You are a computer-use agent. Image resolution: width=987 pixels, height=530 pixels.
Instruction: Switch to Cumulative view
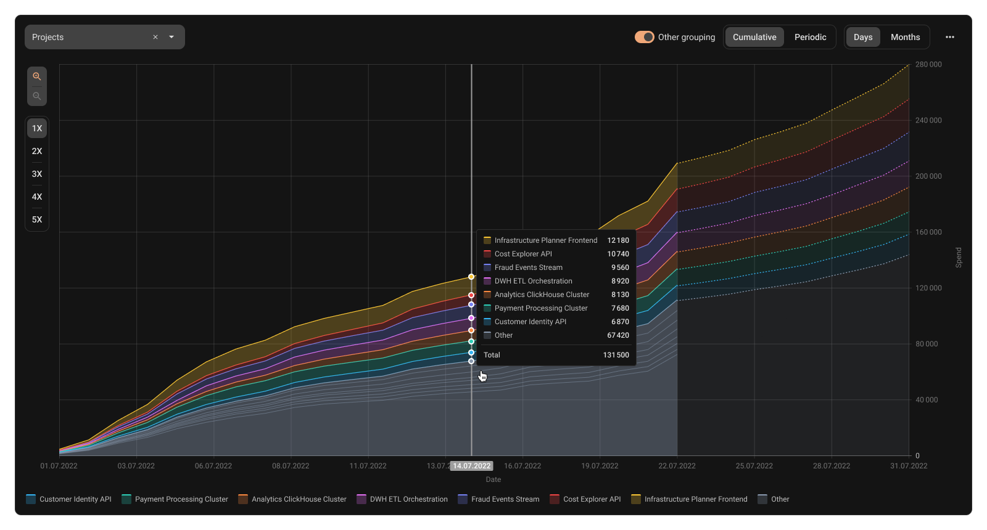[754, 37]
